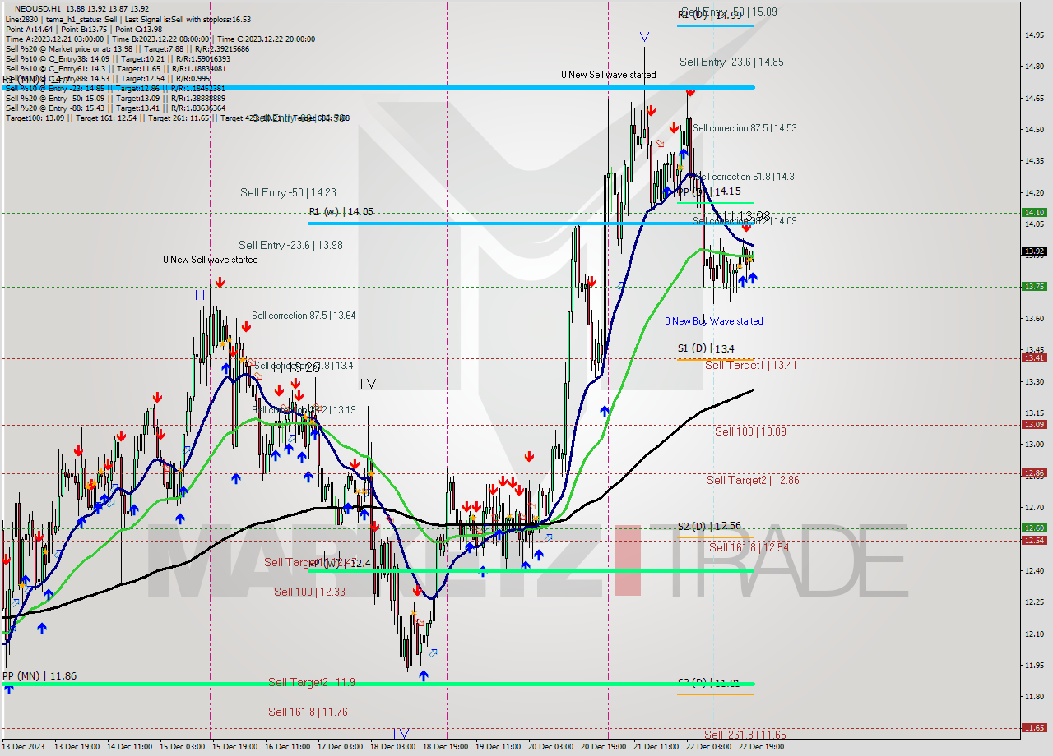The height and width of the screenshot is (756, 1053).
Task: Click 'Sell 261.8 | 11.65' label
Action: (745, 735)
